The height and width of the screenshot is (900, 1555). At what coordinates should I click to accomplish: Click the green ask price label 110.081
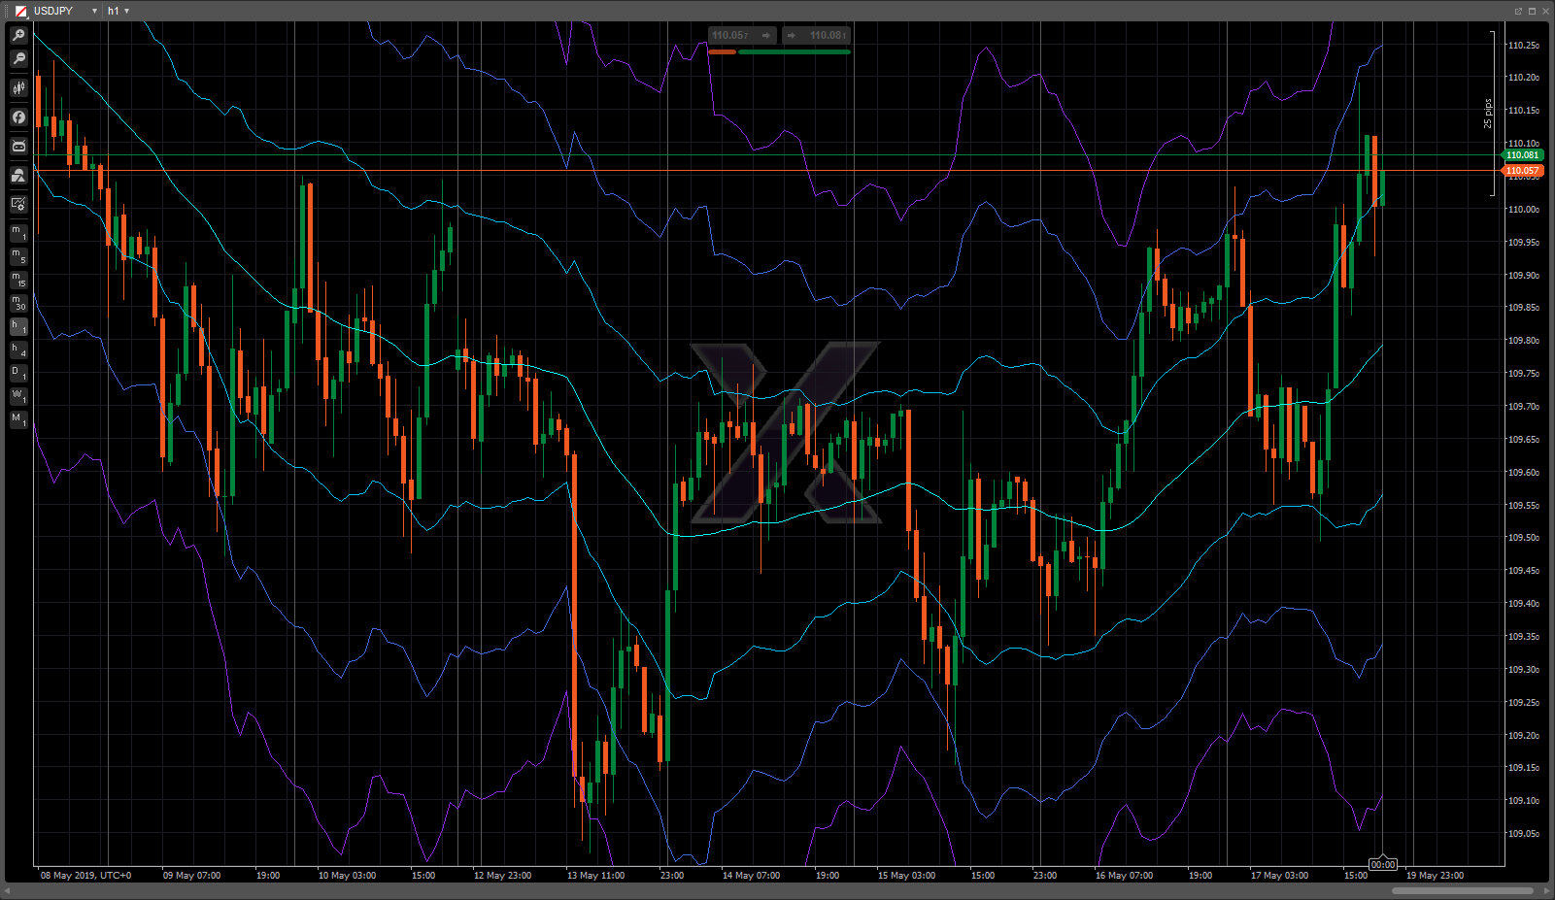pyautogui.click(x=1523, y=155)
